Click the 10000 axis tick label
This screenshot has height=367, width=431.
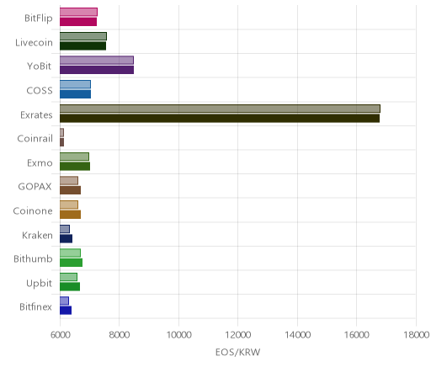[x=178, y=335]
